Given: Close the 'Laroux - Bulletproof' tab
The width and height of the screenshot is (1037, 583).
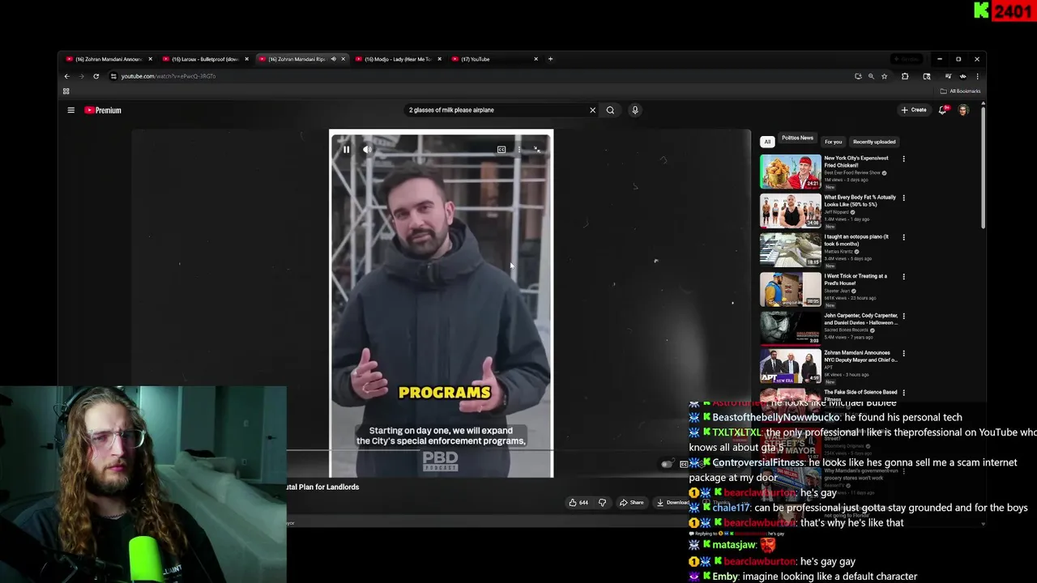Looking at the screenshot, I should tap(246, 59).
